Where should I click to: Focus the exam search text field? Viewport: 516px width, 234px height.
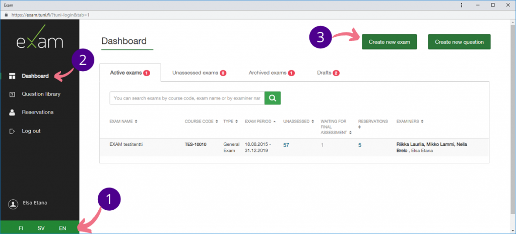click(x=187, y=98)
